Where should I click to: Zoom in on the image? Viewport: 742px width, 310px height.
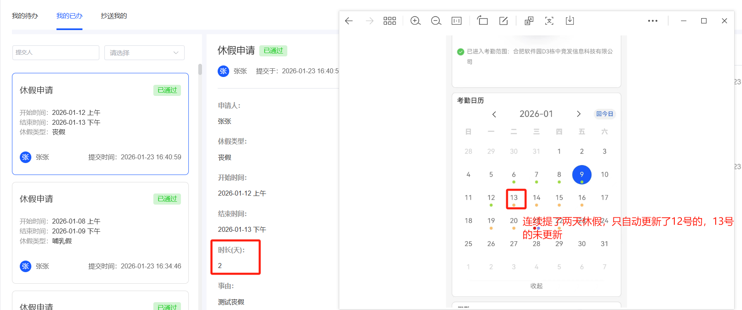pos(416,21)
